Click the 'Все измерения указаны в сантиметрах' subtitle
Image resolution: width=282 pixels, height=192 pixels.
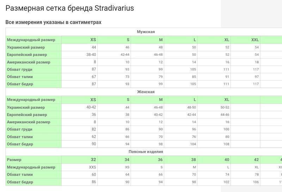pos(53,22)
